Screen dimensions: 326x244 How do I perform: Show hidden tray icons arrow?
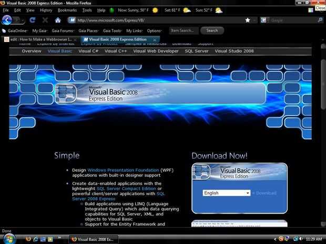[275, 239]
